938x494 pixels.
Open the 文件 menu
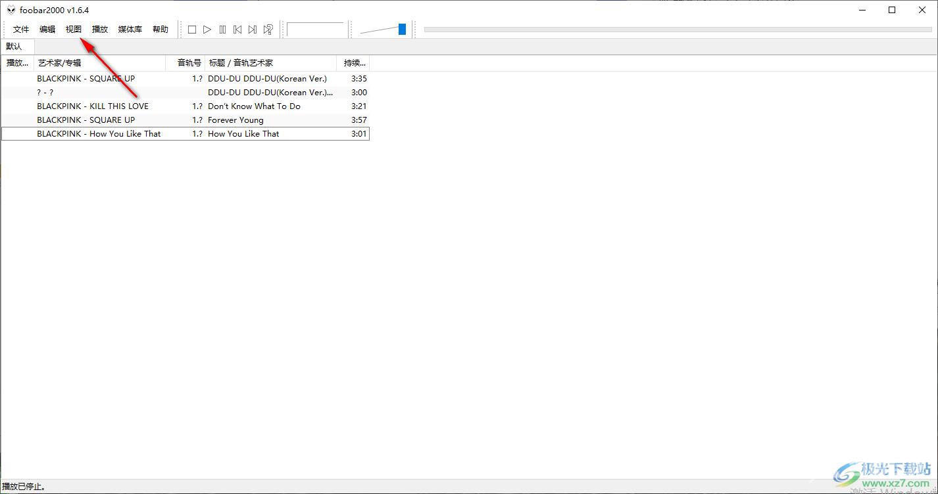click(x=21, y=30)
